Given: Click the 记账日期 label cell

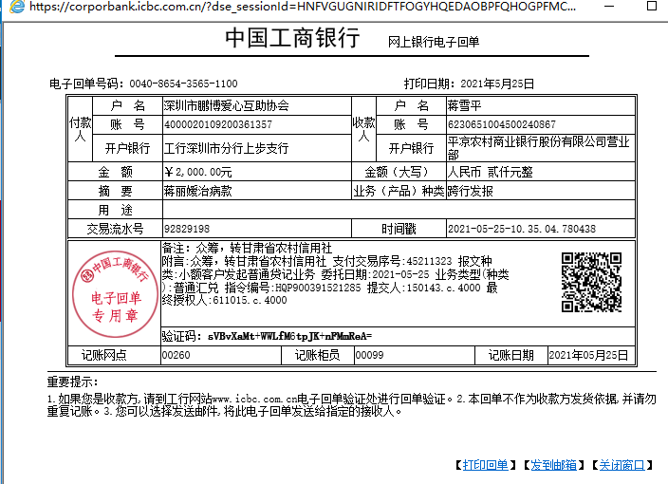Looking at the screenshot, I should (x=510, y=355).
